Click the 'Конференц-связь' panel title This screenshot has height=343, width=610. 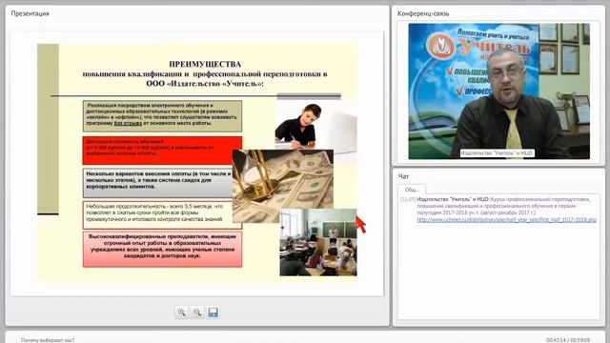pyautogui.click(x=423, y=13)
